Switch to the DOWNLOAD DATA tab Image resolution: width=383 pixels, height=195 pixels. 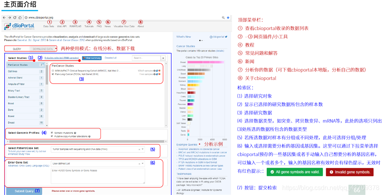[43, 49]
